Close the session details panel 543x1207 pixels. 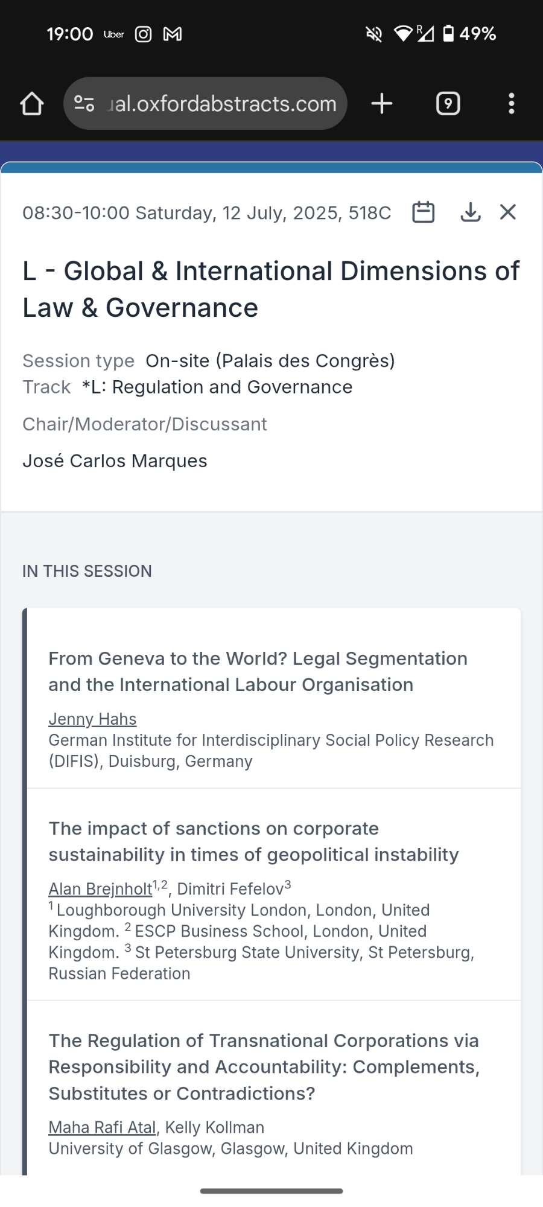[508, 212]
